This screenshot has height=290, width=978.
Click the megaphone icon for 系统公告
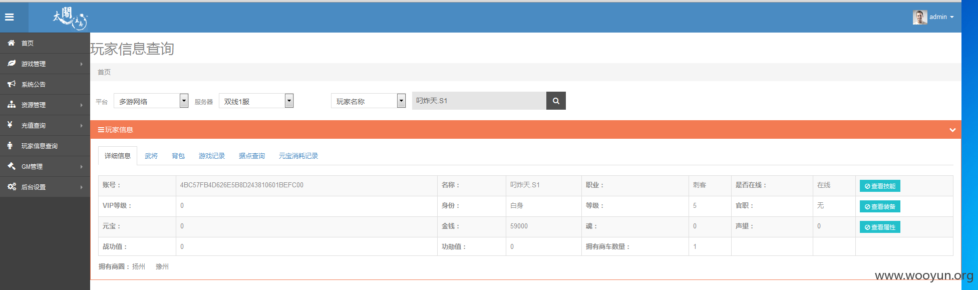(11, 84)
